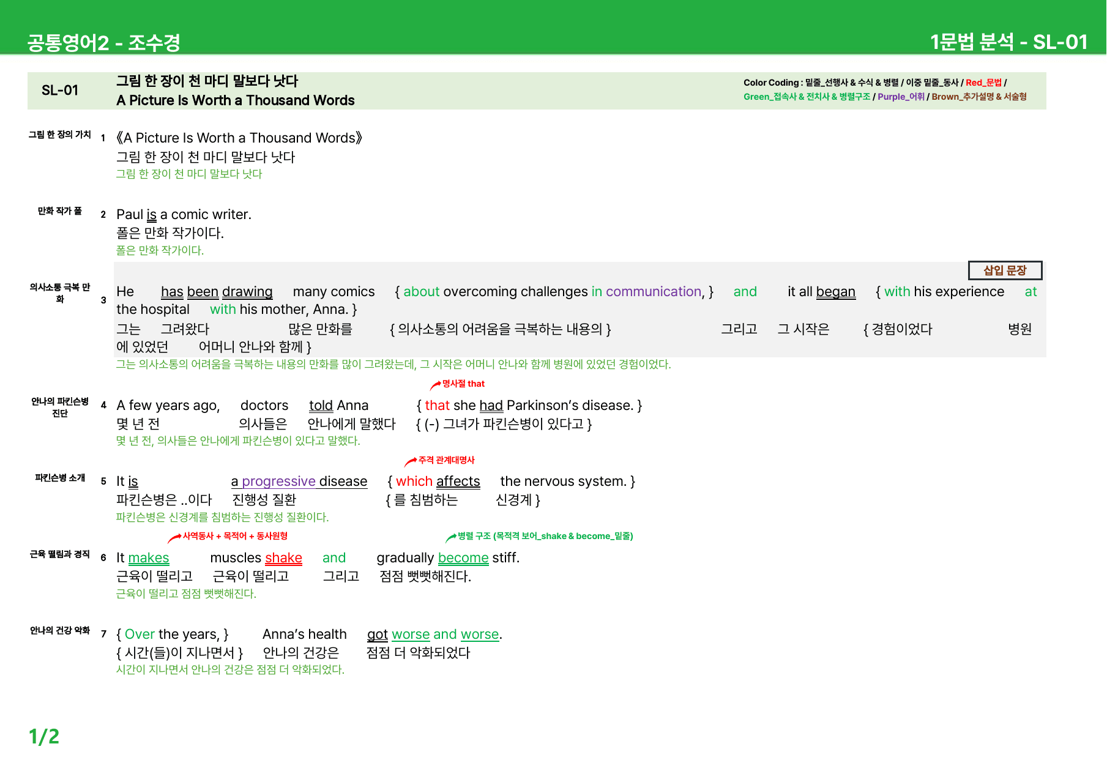Viewport: 1107px width, 782px height.
Task: Click the side label 안나의 건강 악화
Action: 60,630
